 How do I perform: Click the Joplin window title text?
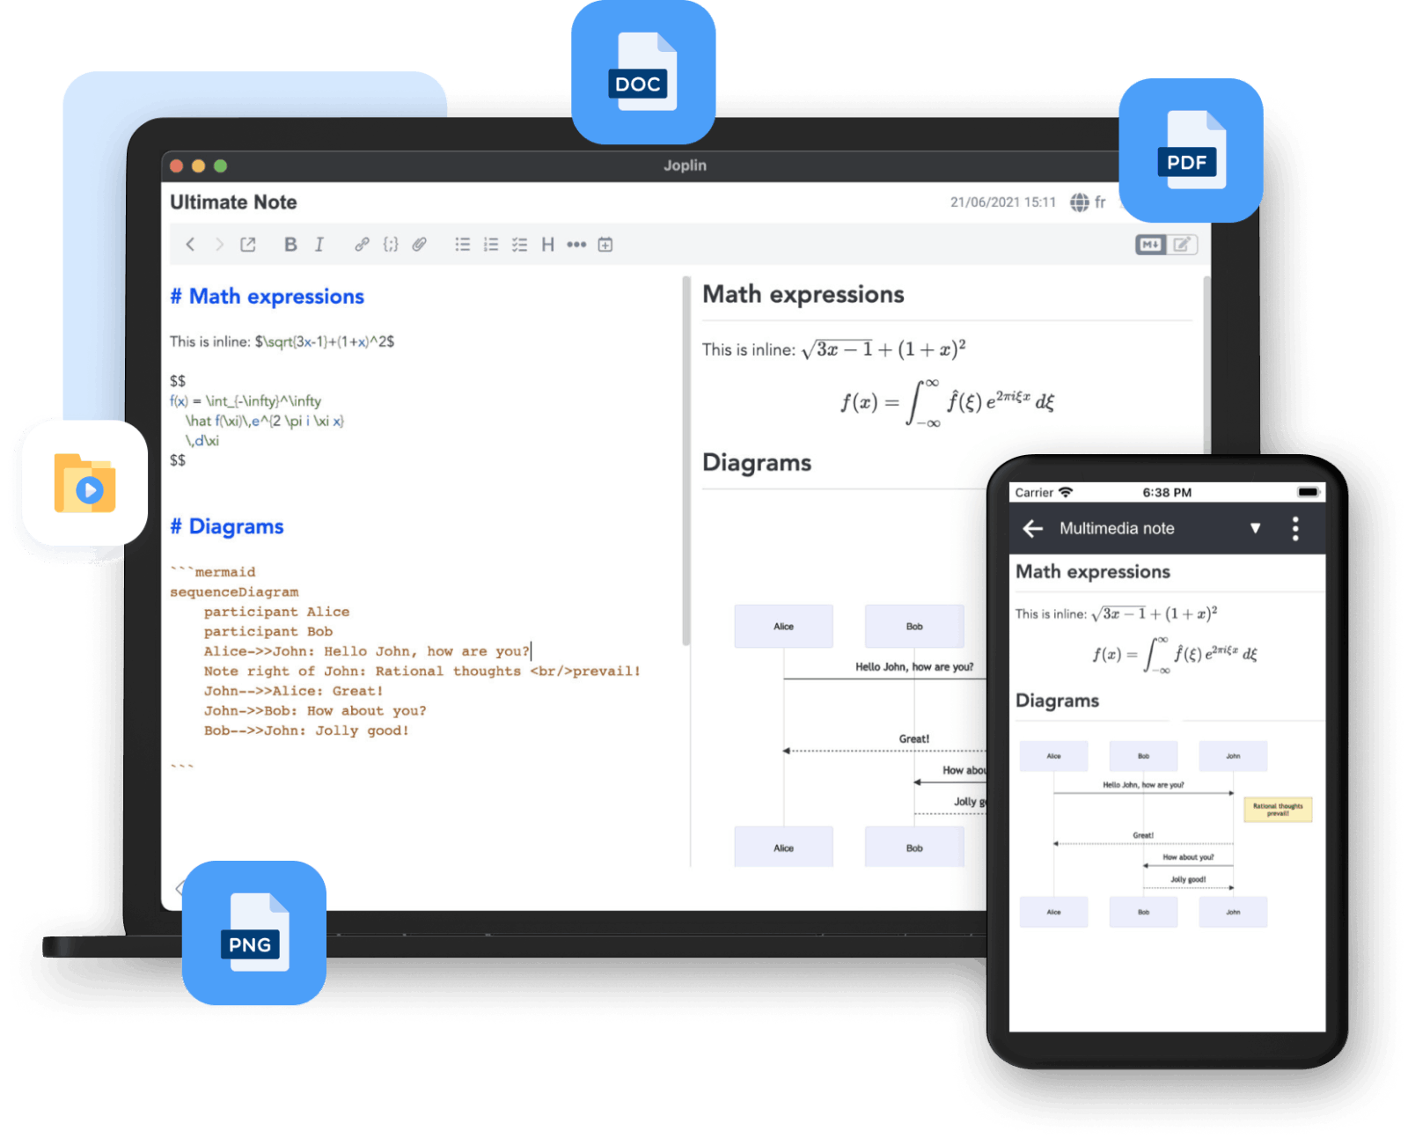coord(685,165)
